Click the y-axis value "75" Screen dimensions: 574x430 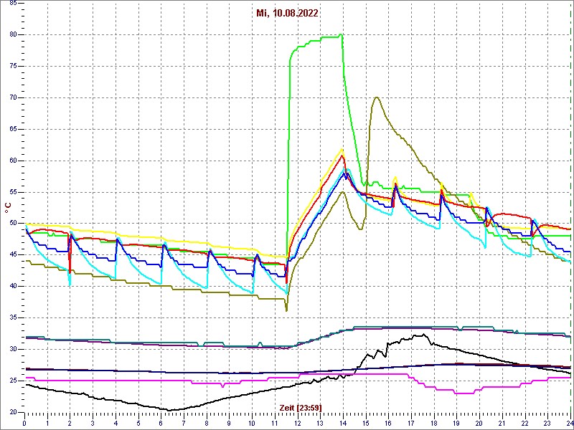click(12, 66)
